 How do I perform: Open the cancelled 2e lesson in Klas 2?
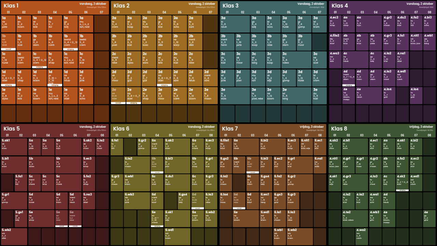118,95
